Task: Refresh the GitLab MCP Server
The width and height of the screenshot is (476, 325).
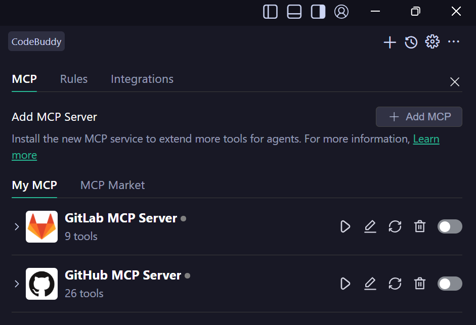Action: tap(395, 226)
